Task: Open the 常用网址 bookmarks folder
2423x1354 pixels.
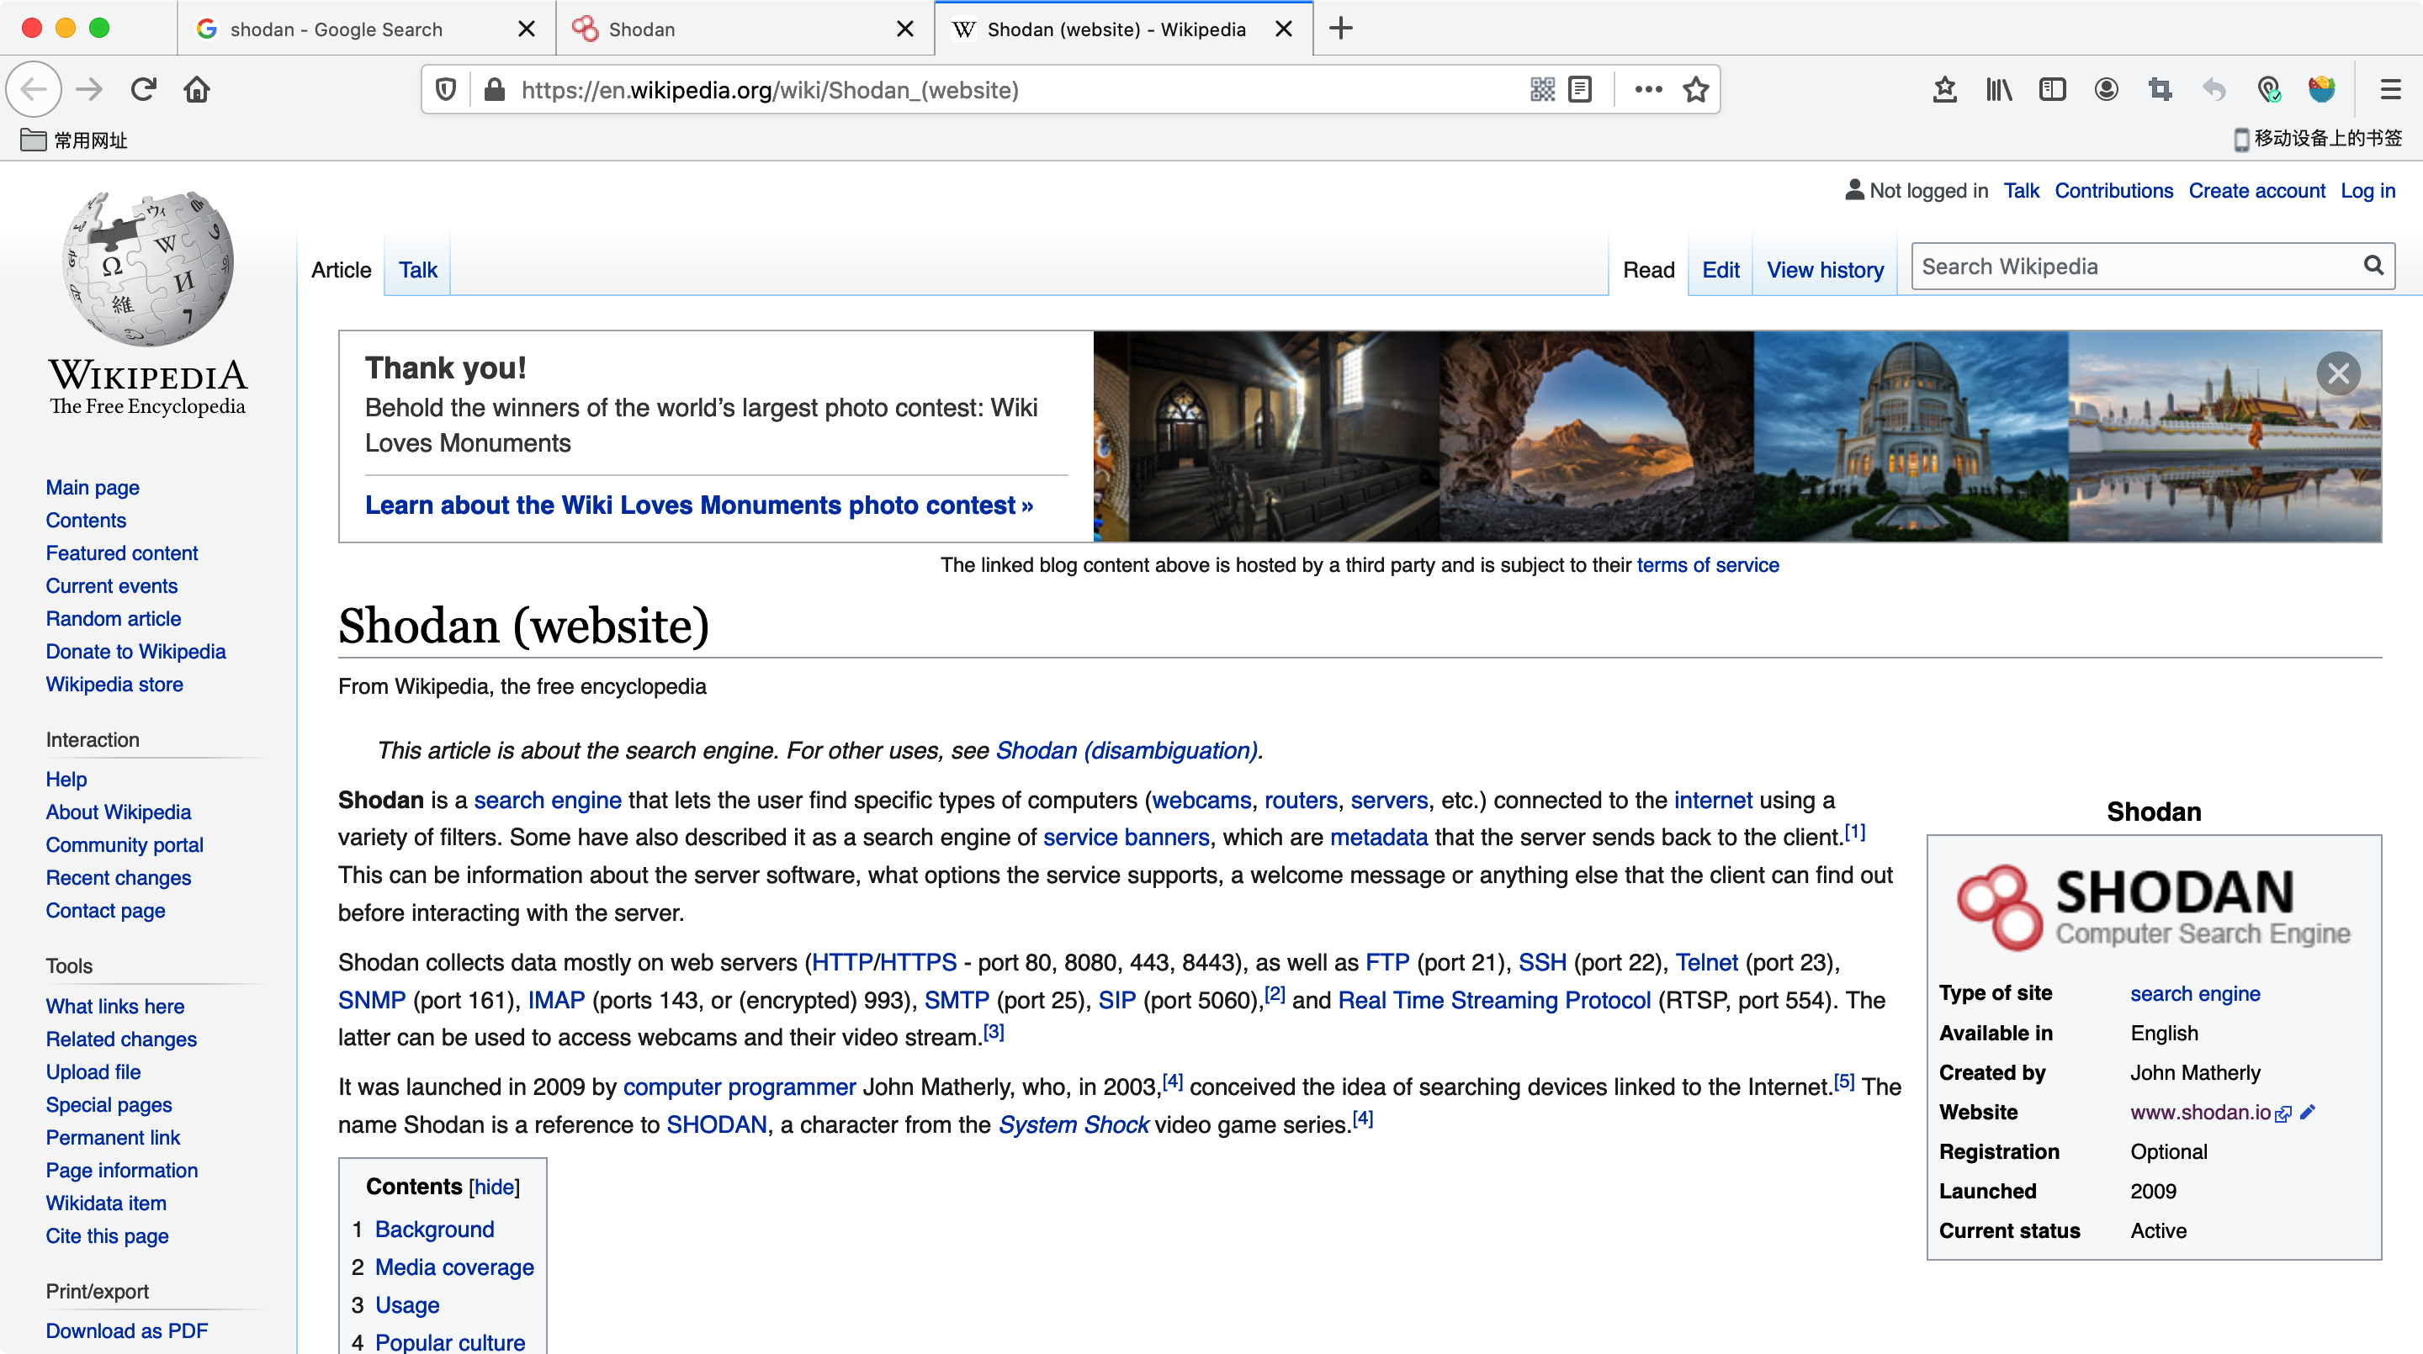Action: (73, 140)
